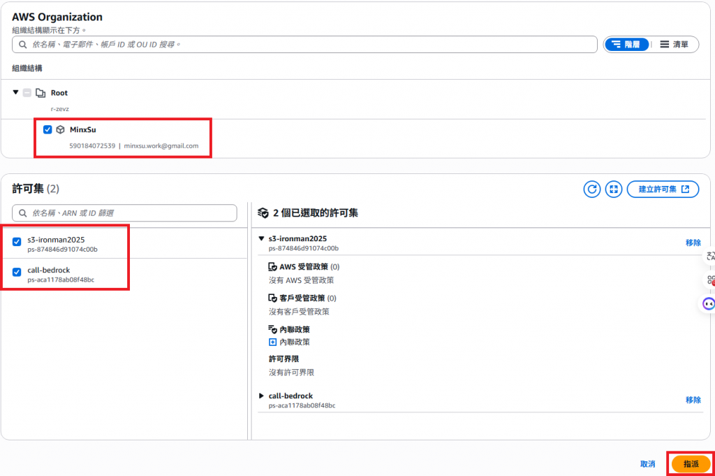
Task: Click 沒有 AWS 受管政策 text
Action: [302, 280]
